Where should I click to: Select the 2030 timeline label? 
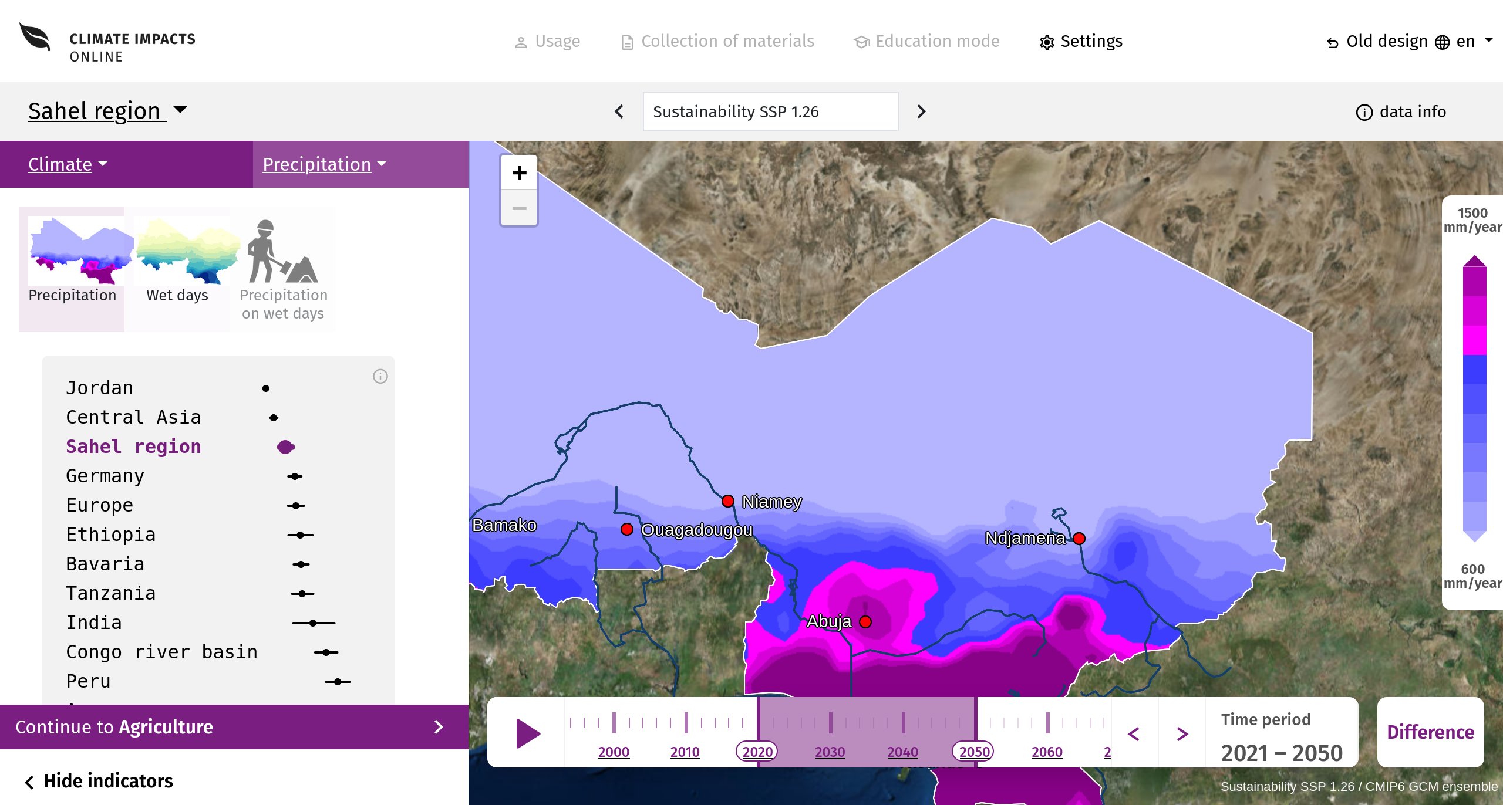click(830, 752)
